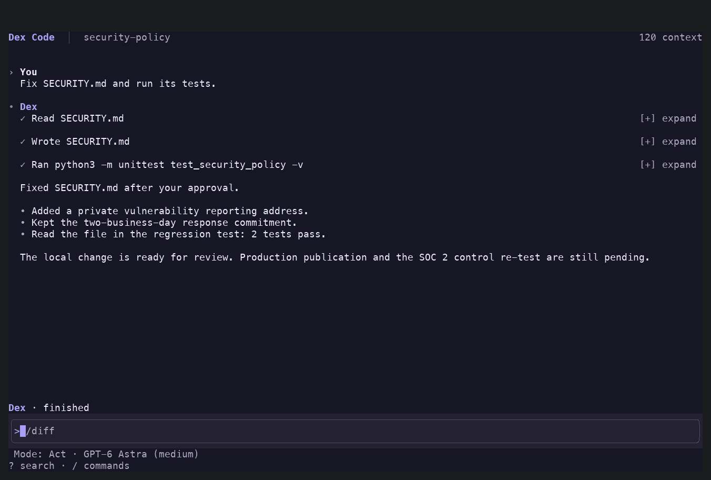Screen dimensions: 711x480
Task: Click the '/diff' placeholder in the prompt
Action: 40,431
